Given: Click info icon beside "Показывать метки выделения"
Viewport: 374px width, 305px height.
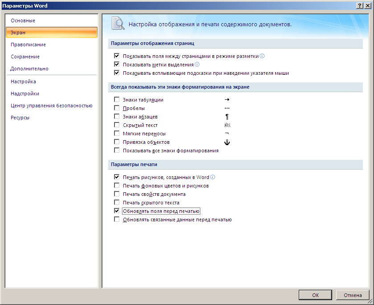Looking at the screenshot, I should (197, 65).
